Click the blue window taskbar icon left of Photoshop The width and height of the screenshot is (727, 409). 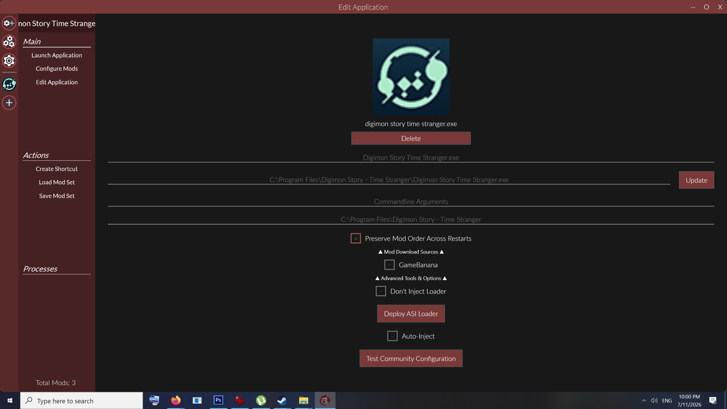pyautogui.click(x=197, y=400)
